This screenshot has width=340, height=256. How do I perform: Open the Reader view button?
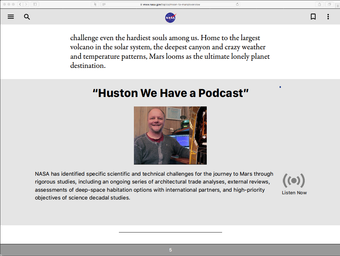[104, 4]
